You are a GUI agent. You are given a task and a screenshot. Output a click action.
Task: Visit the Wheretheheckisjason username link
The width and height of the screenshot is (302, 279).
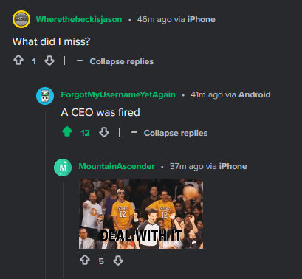pos(79,19)
